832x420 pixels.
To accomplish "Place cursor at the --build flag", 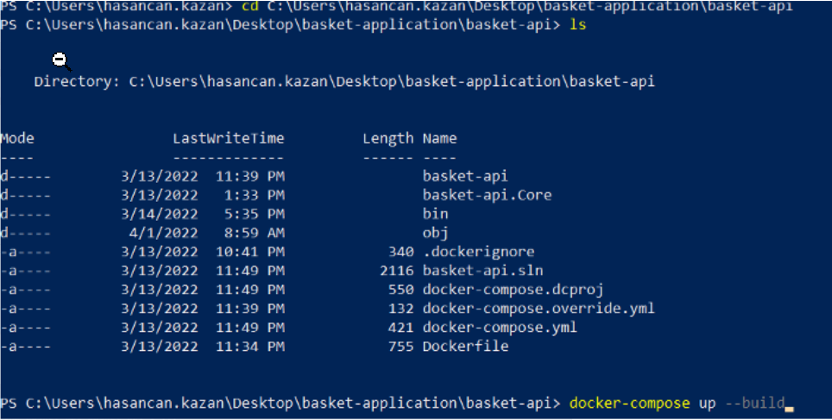I will click(754, 403).
